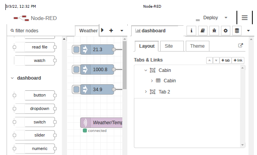Open the configuration nodes gear icon
The width and height of the screenshot is (257, 155).
tap(226, 30)
